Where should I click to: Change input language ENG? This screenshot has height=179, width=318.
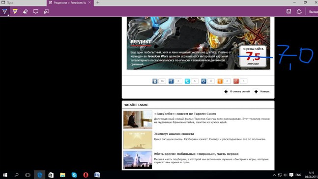tap(298, 175)
